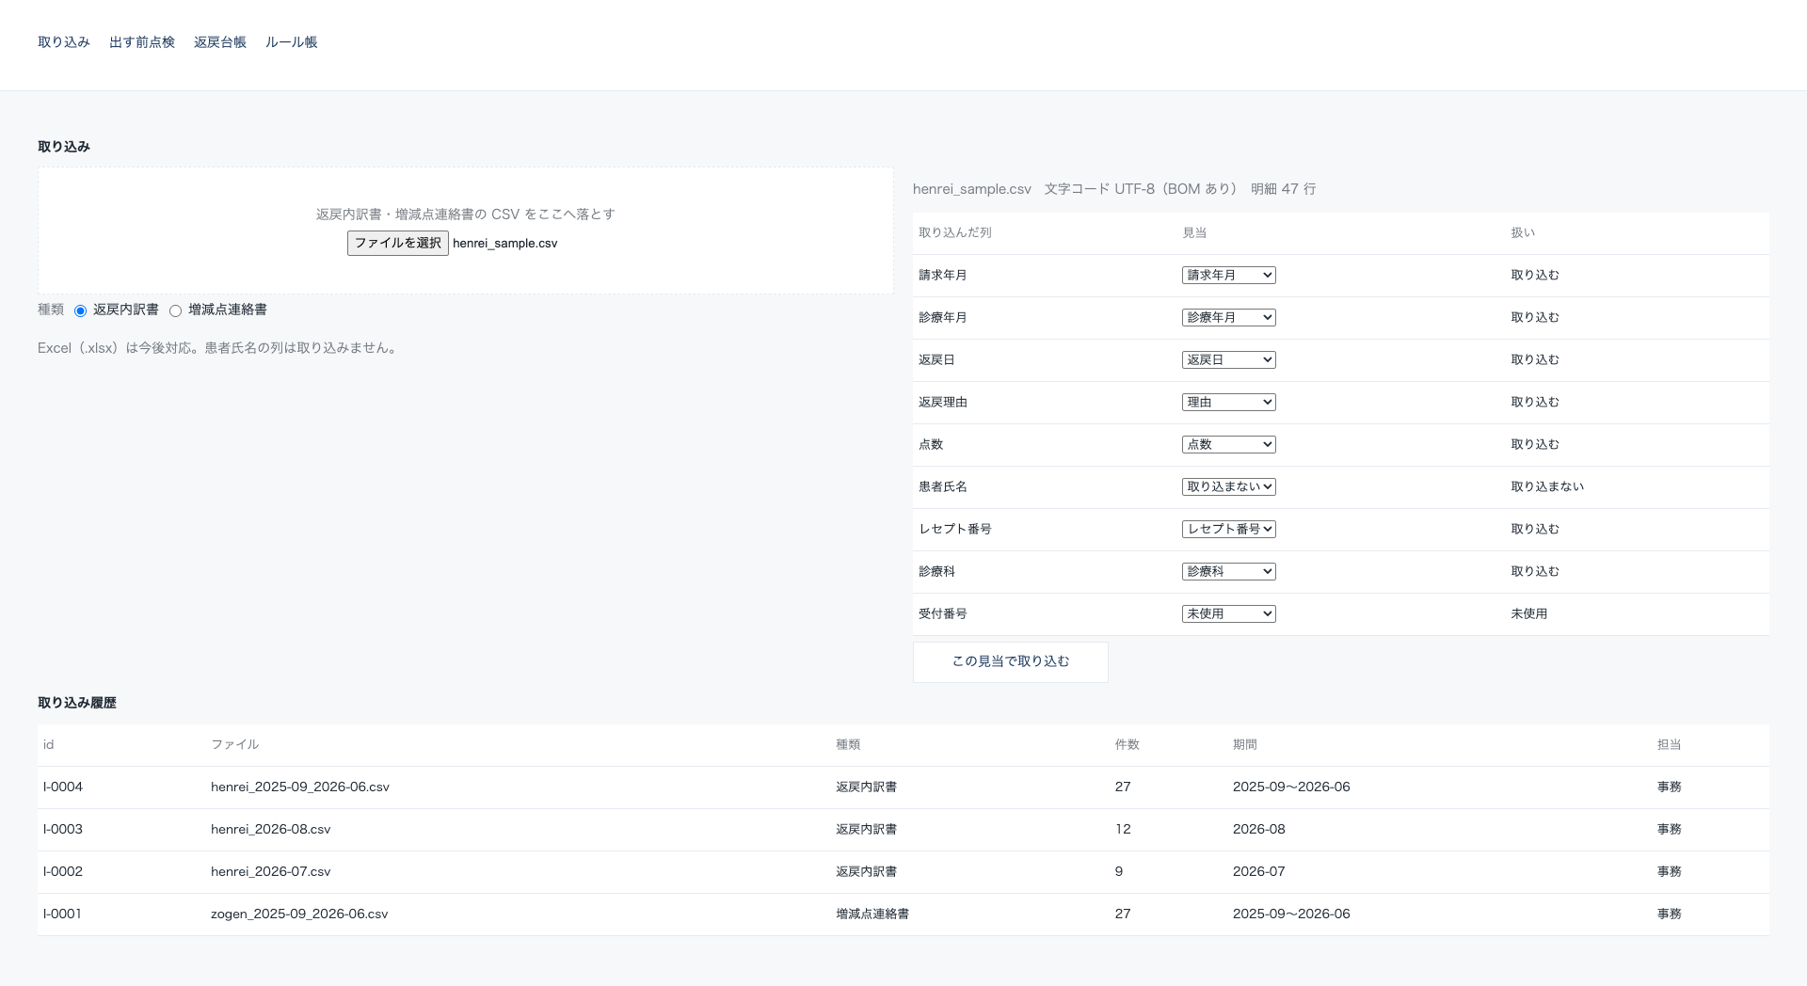Expand the 返戻日 mapping dropdown

[x=1229, y=360]
